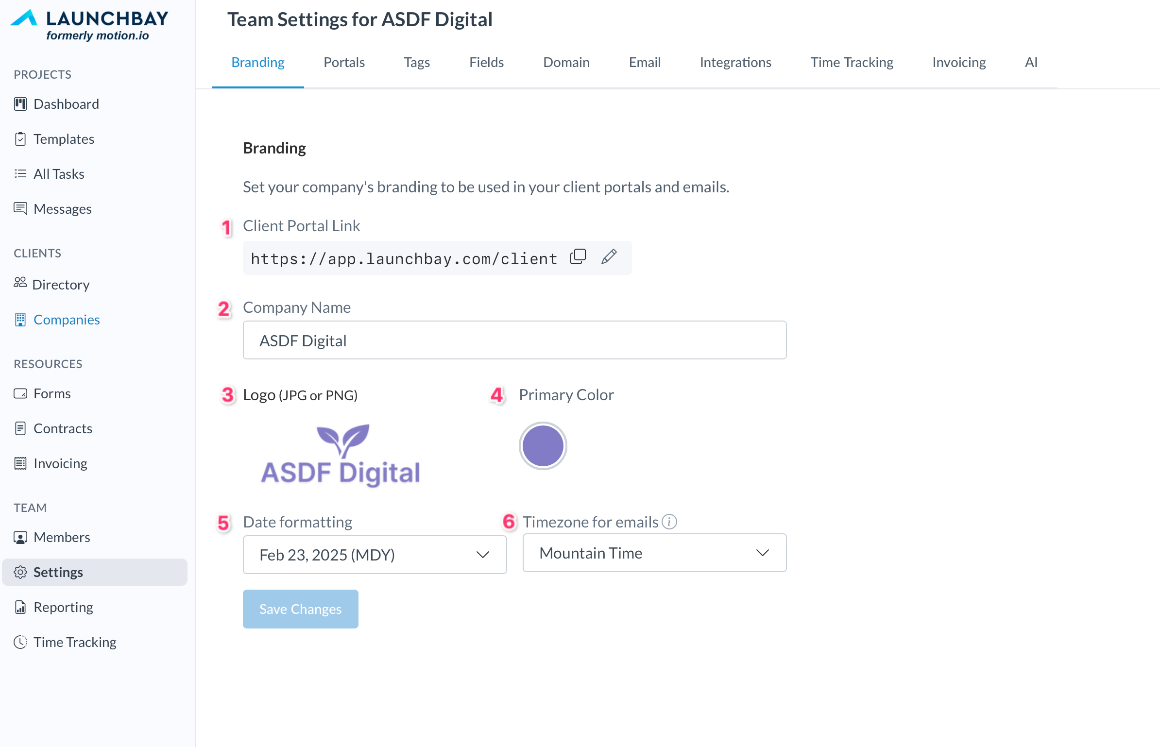
Task: Open the purple Primary Color swatch
Action: tap(543, 446)
